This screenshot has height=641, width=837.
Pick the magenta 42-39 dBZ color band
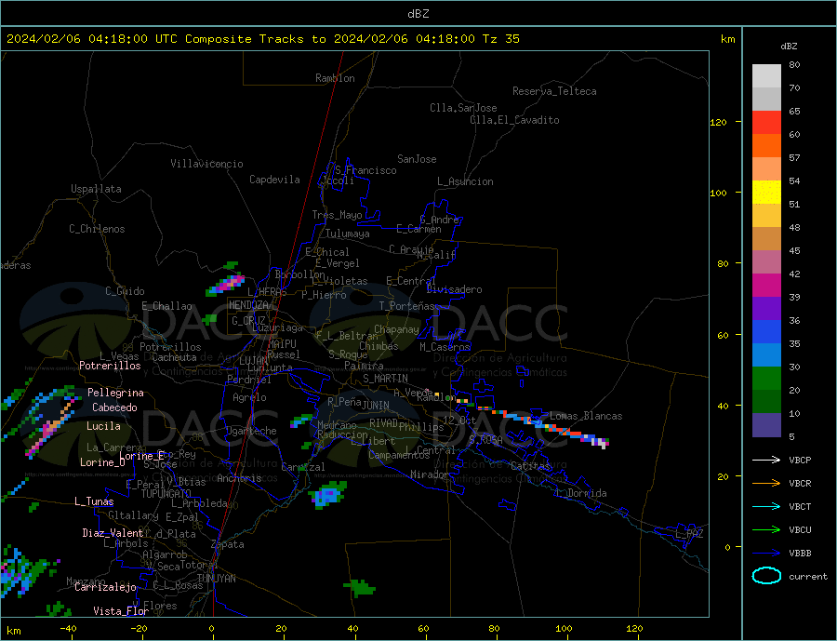click(x=766, y=286)
